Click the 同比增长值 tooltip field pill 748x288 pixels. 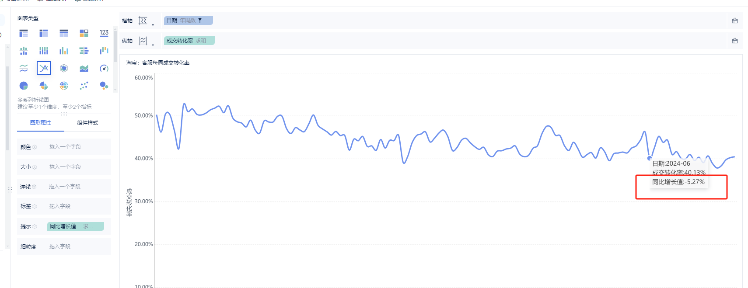76,226
